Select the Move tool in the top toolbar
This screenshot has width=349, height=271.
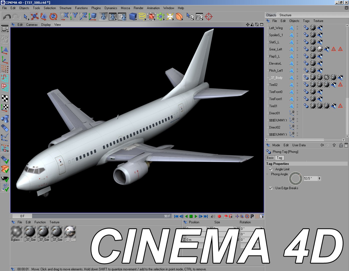tap(35, 17)
